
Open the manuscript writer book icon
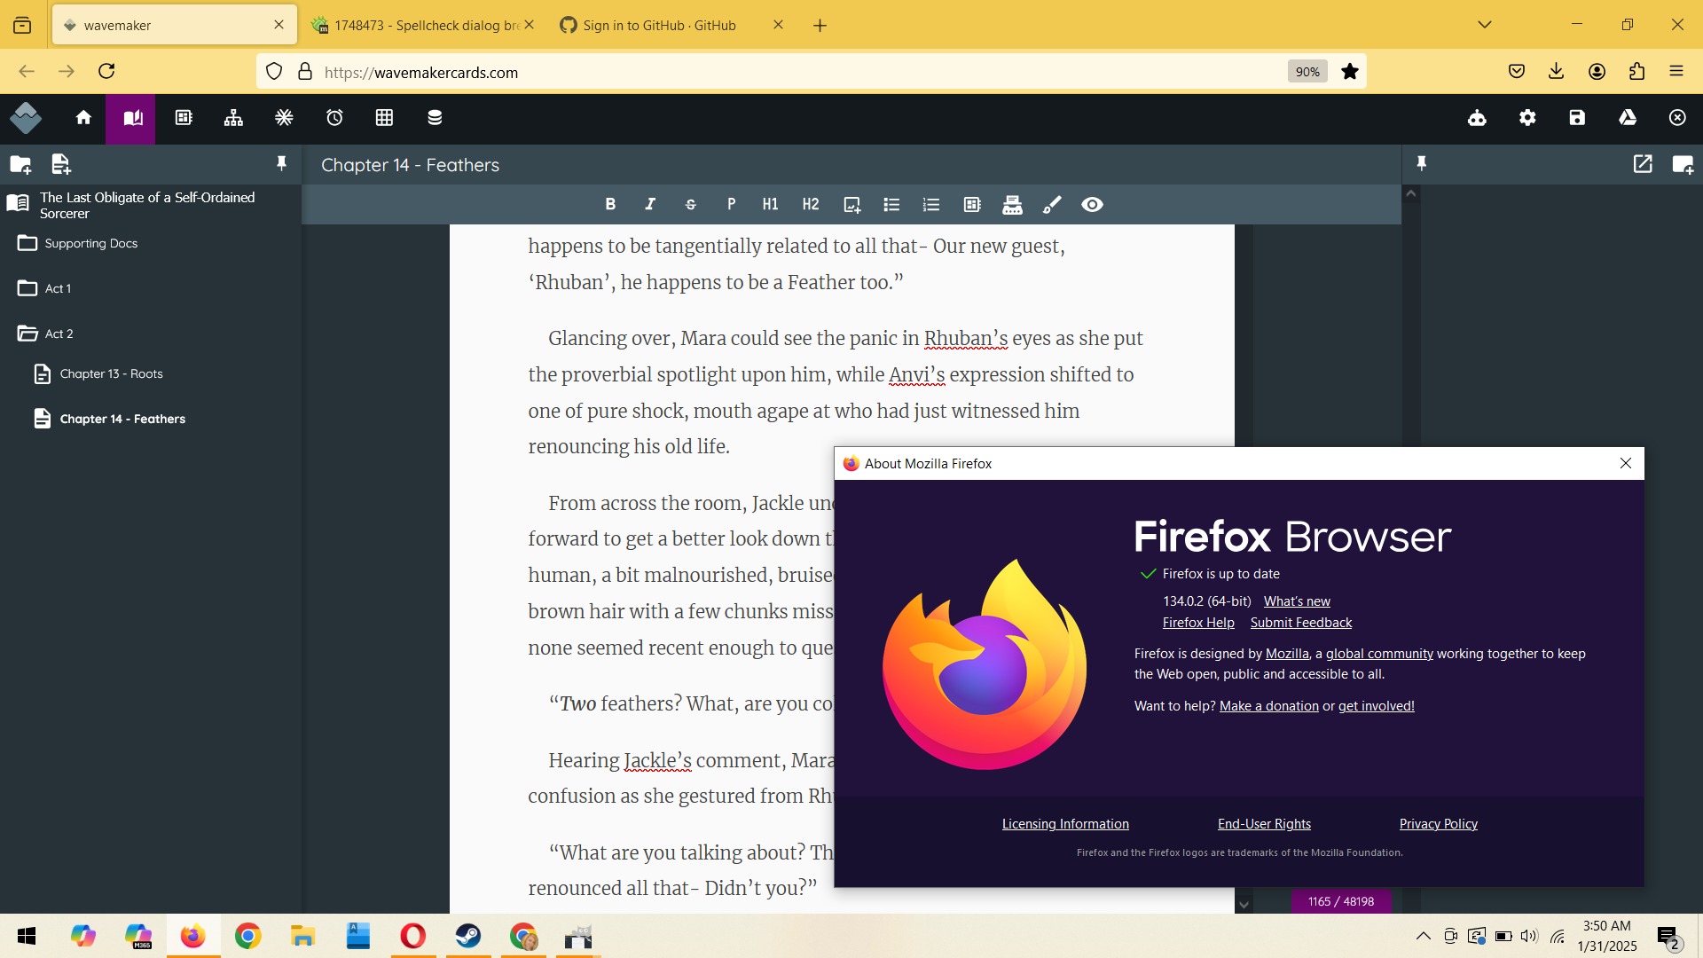(x=133, y=118)
